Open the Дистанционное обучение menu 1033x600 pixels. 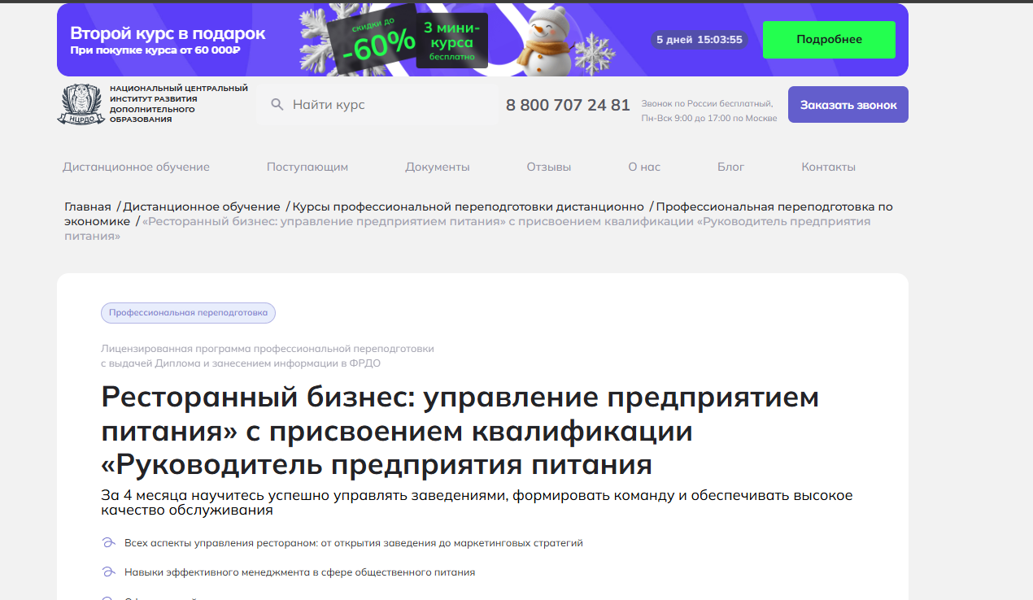click(136, 167)
